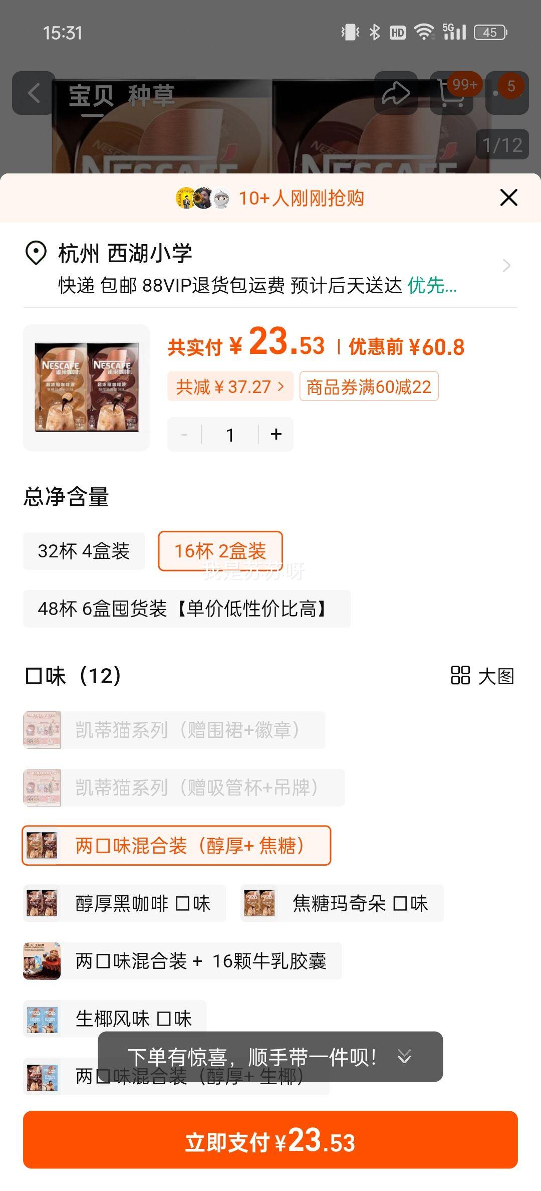Select the 16杯 2盒装 option

point(220,551)
